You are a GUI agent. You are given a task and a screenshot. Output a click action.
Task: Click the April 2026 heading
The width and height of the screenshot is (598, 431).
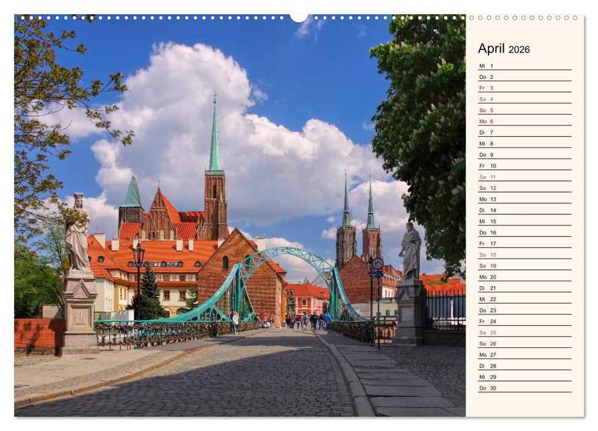pyautogui.click(x=503, y=49)
